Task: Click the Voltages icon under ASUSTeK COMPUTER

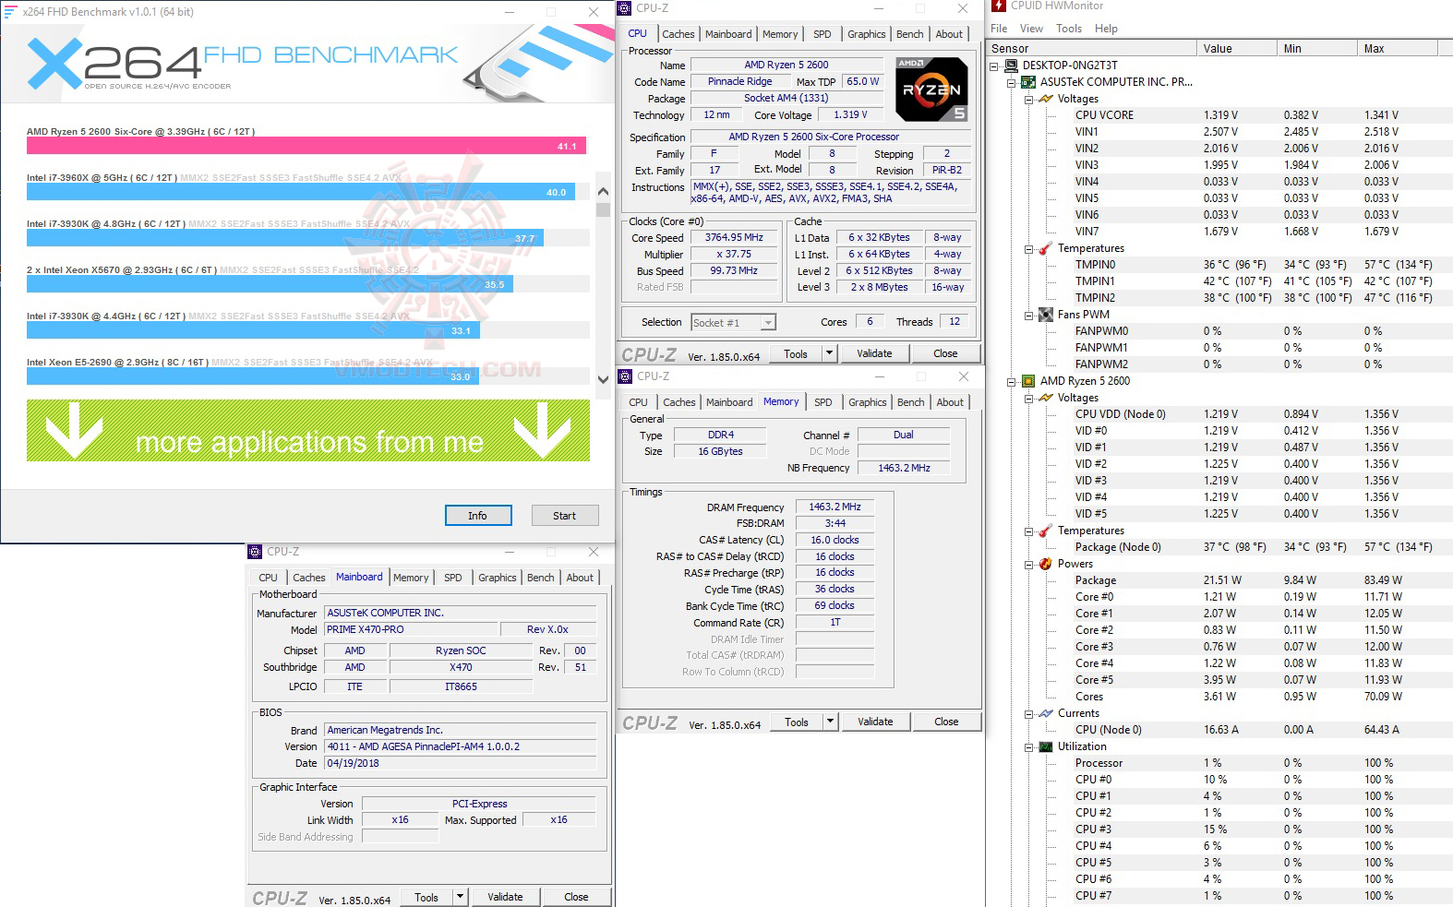Action: (x=1046, y=99)
